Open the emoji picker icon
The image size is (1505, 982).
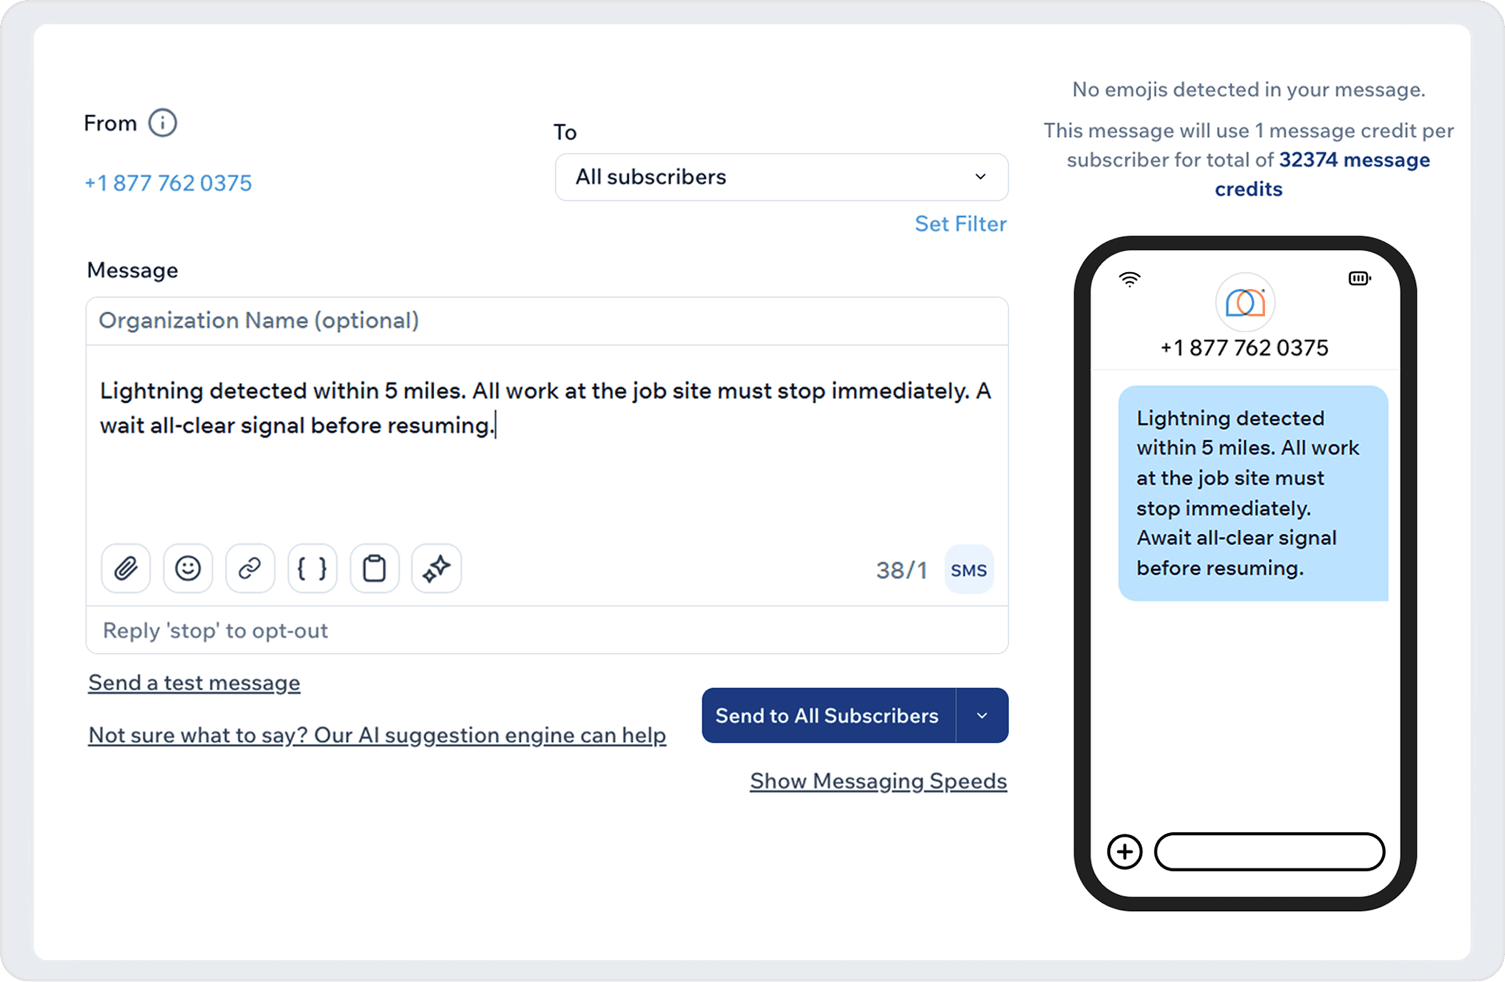[188, 568]
